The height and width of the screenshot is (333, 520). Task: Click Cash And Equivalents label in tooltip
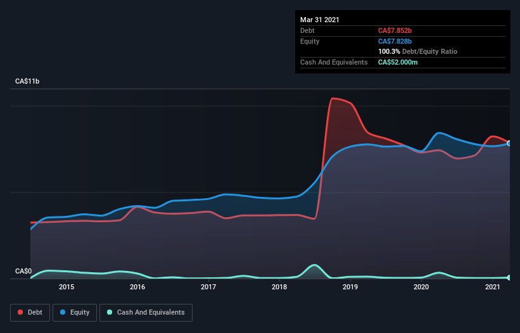click(334, 62)
